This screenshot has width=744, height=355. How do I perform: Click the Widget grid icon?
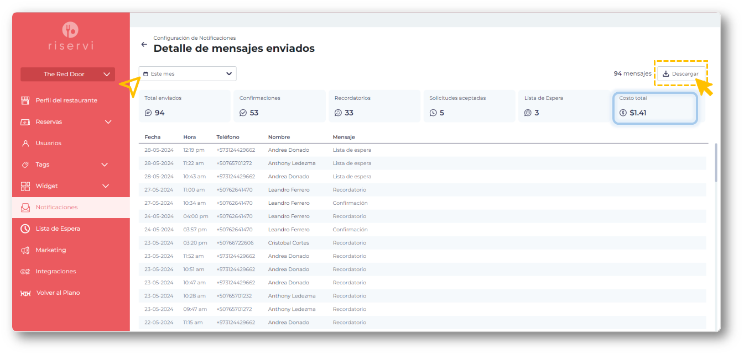25,186
